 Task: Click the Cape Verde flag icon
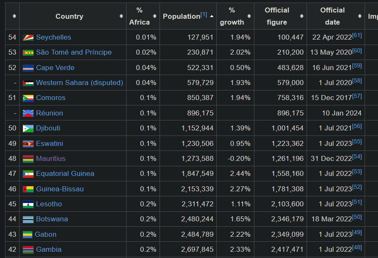point(28,68)
